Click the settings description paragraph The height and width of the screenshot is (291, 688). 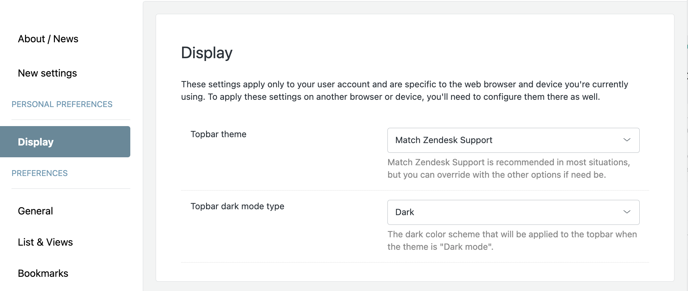[x=404, y=90]
